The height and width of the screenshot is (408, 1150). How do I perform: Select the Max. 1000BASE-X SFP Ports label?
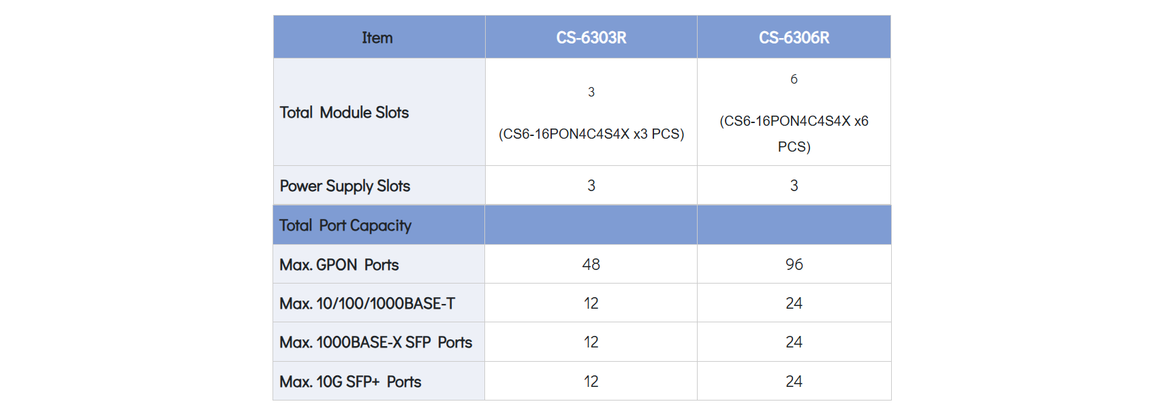point(375,343)
